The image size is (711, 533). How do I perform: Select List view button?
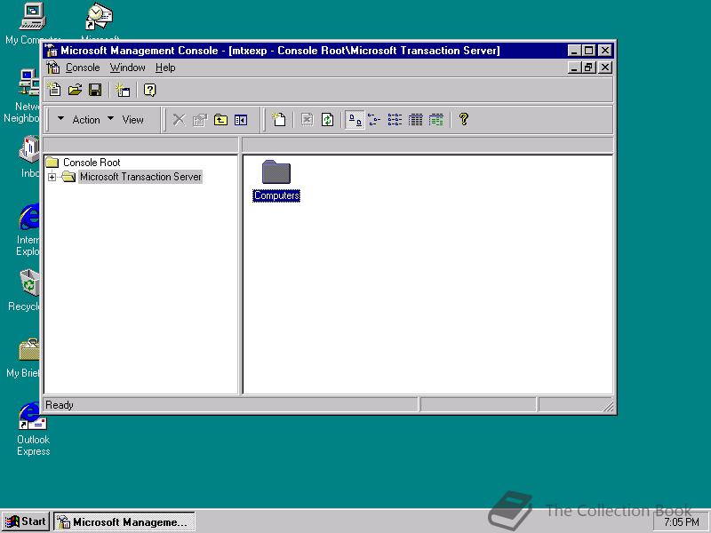click(x=395, y=120)
